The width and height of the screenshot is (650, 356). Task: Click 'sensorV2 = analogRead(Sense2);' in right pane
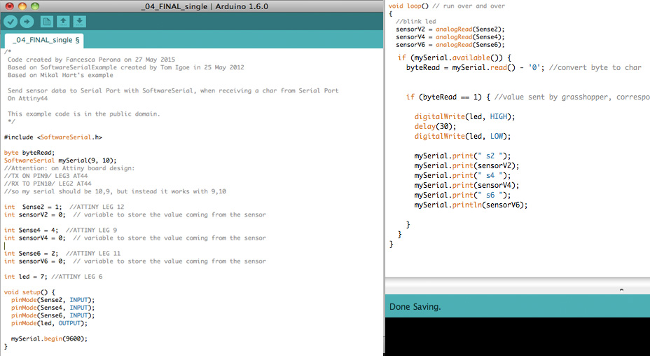pyautogui.click(x=450, y=29)
